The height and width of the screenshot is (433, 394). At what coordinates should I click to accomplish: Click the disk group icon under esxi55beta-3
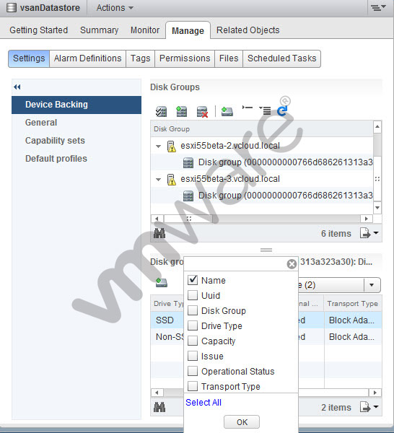click(188, 196)
